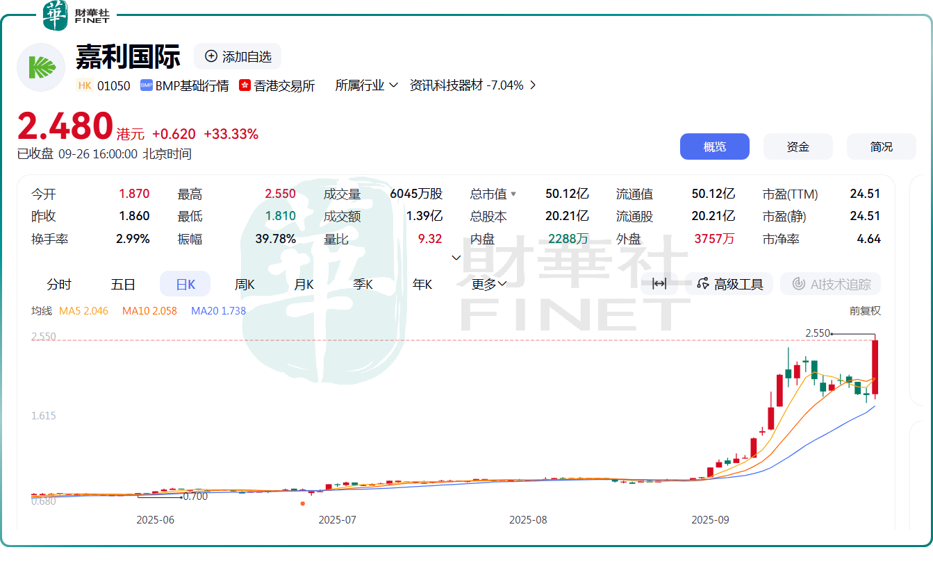Click 成交额 value 1.39亿
Viewport: 933px width, 561px height.
point(424,217)
